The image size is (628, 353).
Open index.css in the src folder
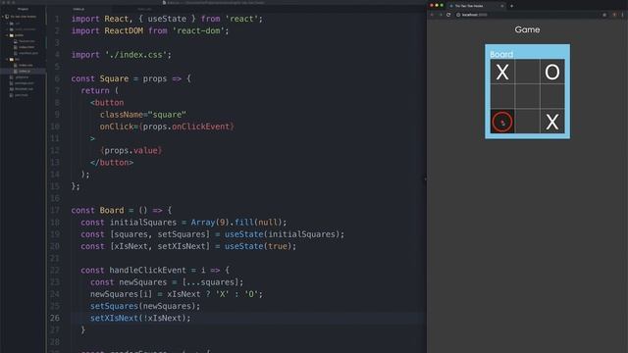point(26,66)
